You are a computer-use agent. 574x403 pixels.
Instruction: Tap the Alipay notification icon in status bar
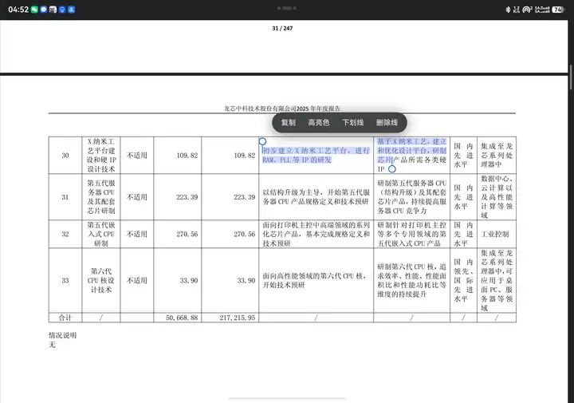72,10
